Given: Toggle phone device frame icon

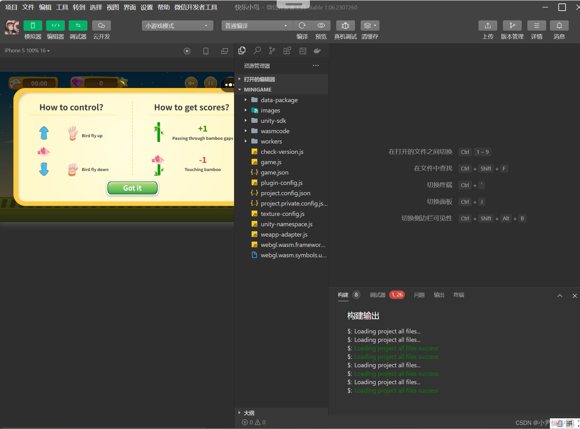Looking at the screenshot, I should pyautogui.click(x=206, y=51).
